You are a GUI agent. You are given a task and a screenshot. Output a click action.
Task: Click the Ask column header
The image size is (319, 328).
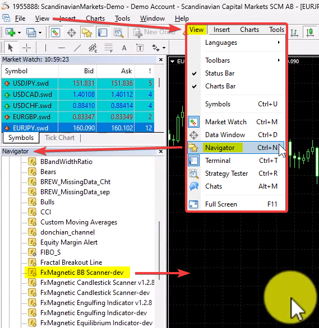(x=115, y=71)
